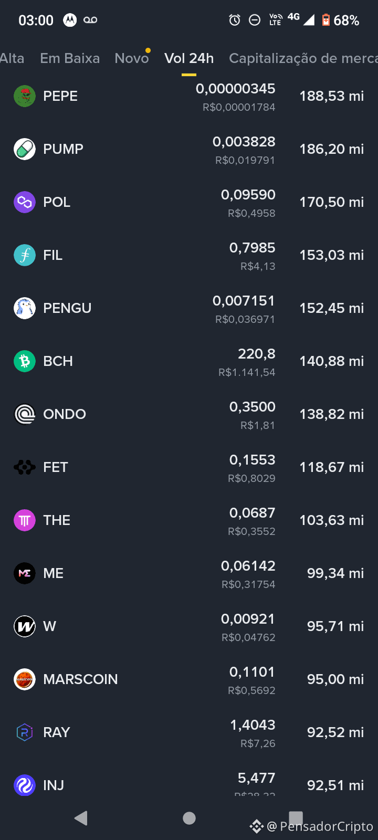Image resolution: width=378 pixels, height=840 pixels.
Task: Open the W token name label
Action: tap(49, 626)
